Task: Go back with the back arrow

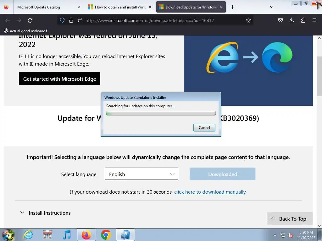Action: click(8, 20)
